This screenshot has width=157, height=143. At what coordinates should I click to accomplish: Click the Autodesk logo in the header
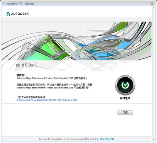(18, 14)
